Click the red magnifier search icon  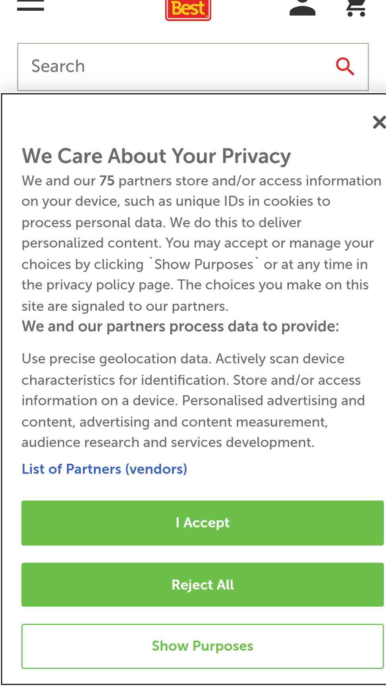(345, 66)
